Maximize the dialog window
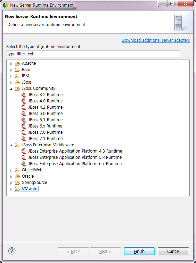 click(x=172, y=3)
